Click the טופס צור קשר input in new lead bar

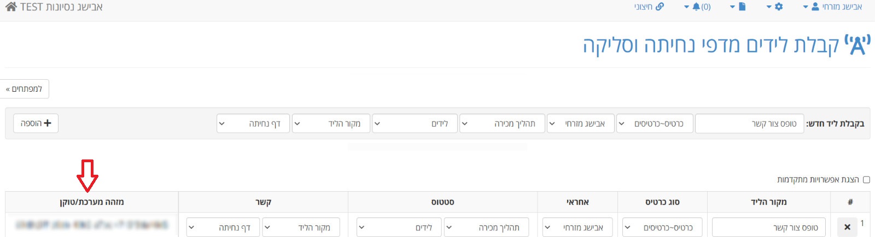click(749, 123)
